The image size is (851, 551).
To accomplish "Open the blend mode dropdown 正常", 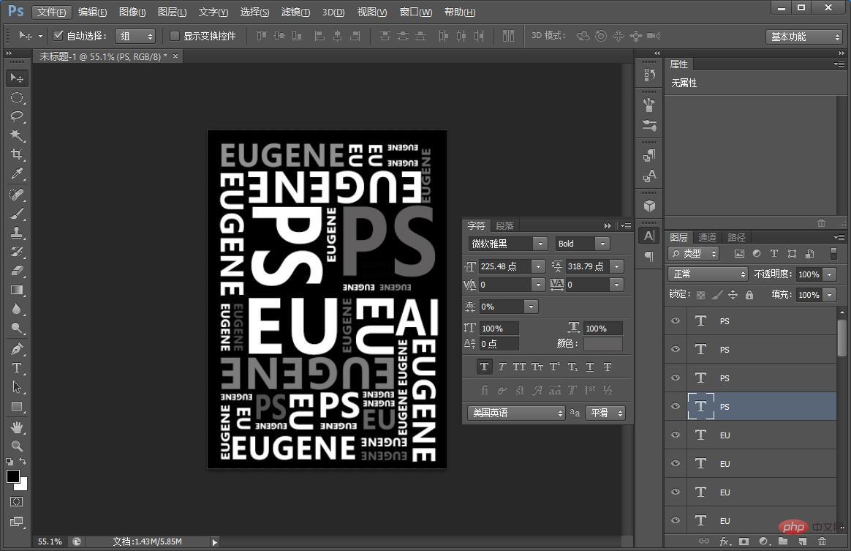I will (708, 274).
